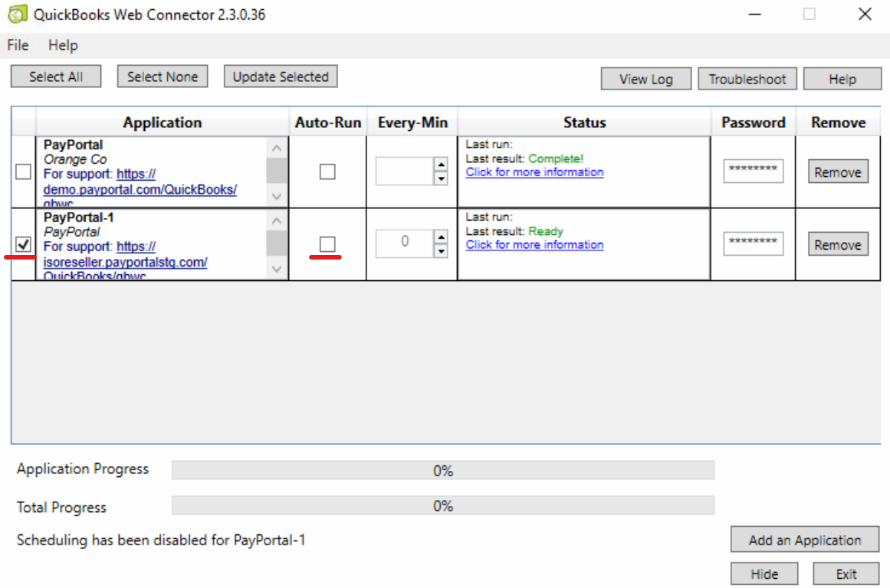The width and height of the screenshot is (890, 588).
Task: Click for more information on Ready result
Action: pyautogui.click(x=534, y=244)
